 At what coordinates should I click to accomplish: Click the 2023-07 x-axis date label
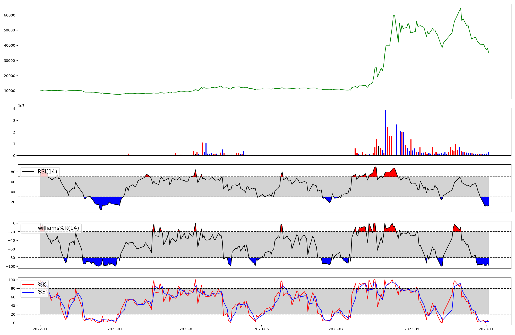tap(336, 329)
